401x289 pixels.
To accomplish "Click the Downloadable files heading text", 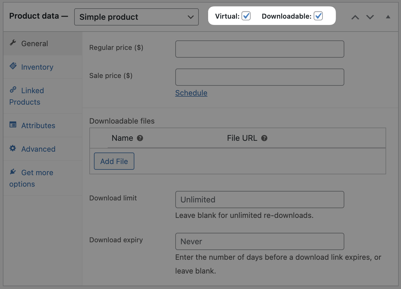I will [x=122, y=121].
